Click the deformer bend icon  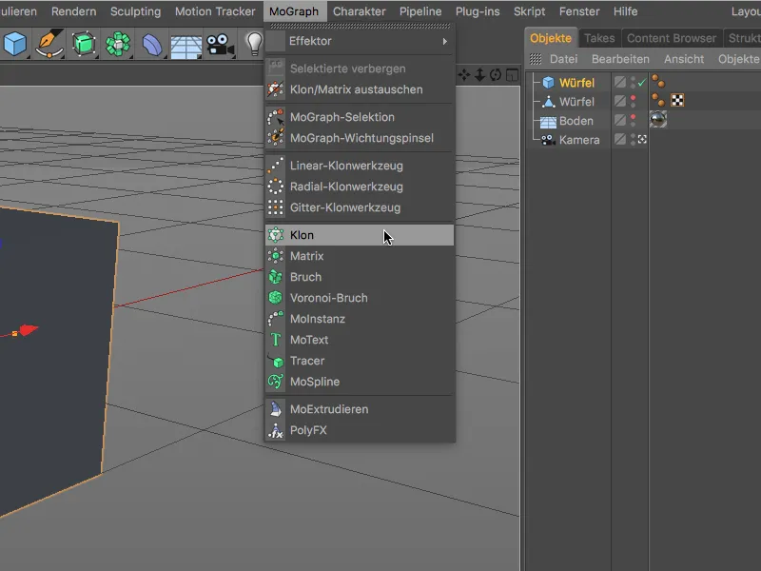coord(152,45)
